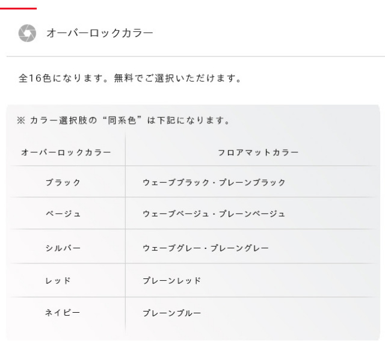385x347 pixels.
Task: Select the ネイビー overlock color cell
Action: (x=63, y=313)
